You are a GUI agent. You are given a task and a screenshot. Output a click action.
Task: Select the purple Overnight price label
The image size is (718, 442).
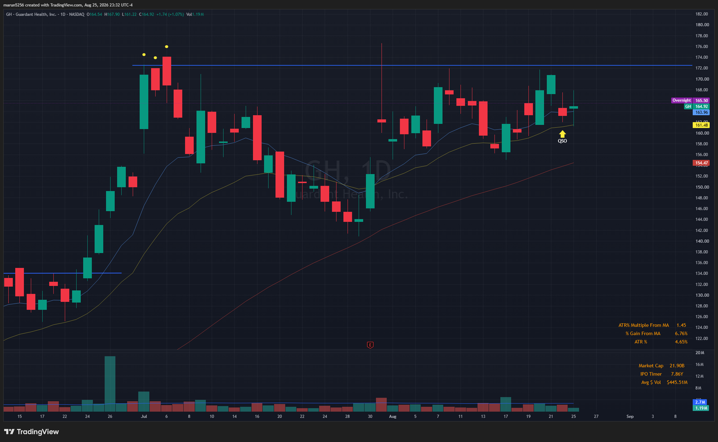(x=690, y=100)
